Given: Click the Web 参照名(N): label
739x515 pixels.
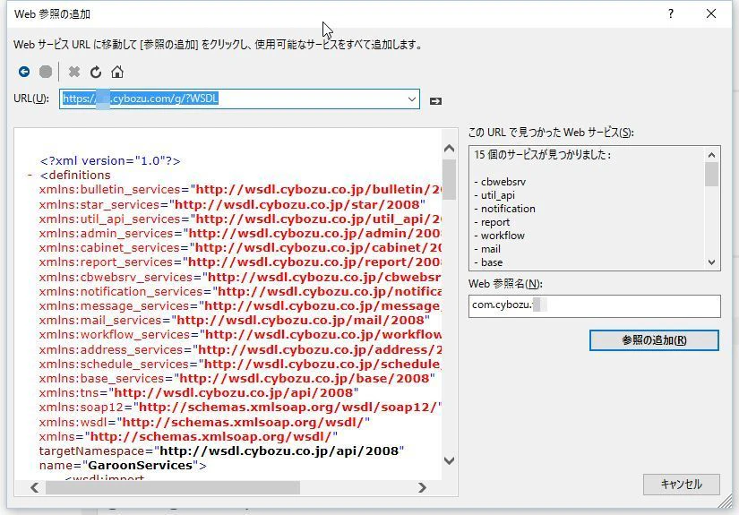Looking at the screenshot, I should 506,284.
